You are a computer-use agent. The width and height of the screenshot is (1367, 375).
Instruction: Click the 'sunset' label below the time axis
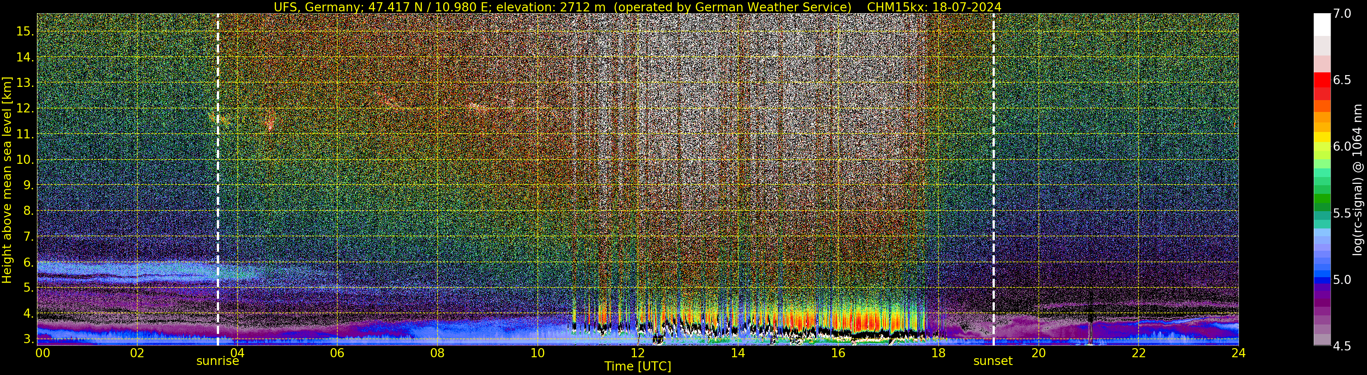coord(993,361)
